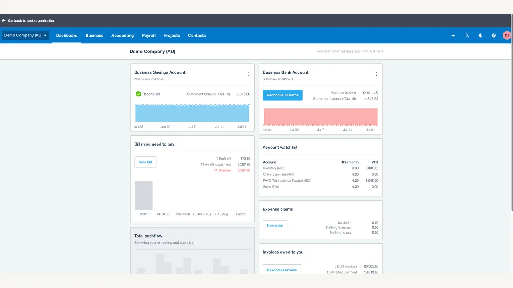Click the Go back to last organisation text
Image resolution: width=513 pixels, height=288 pixels.
point(32,21)
